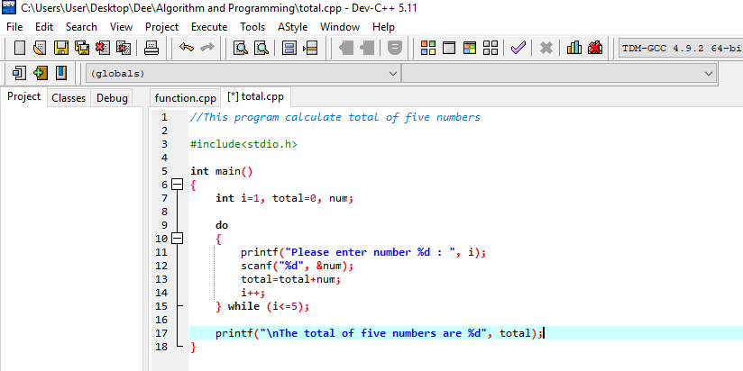Collapse the do-while block fold at line 10
Screen dimensions: 743x371
[177, 239]
